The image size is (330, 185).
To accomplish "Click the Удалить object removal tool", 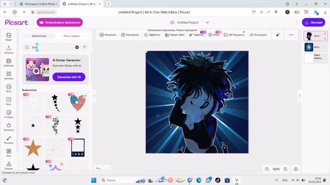I will click(x=196, y=35).
